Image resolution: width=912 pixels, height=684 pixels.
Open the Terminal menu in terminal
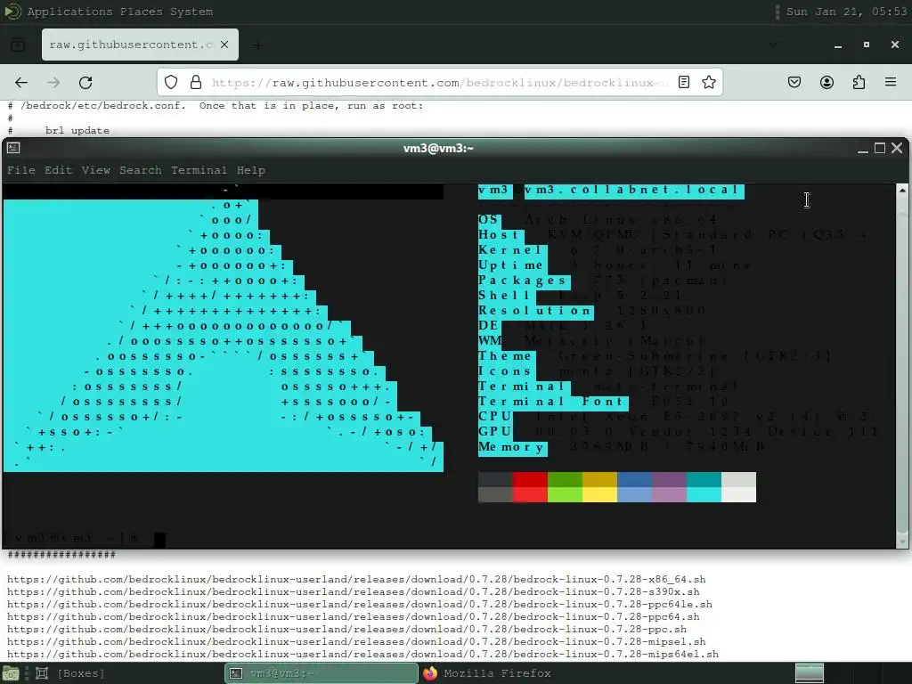tap(199, 170)
